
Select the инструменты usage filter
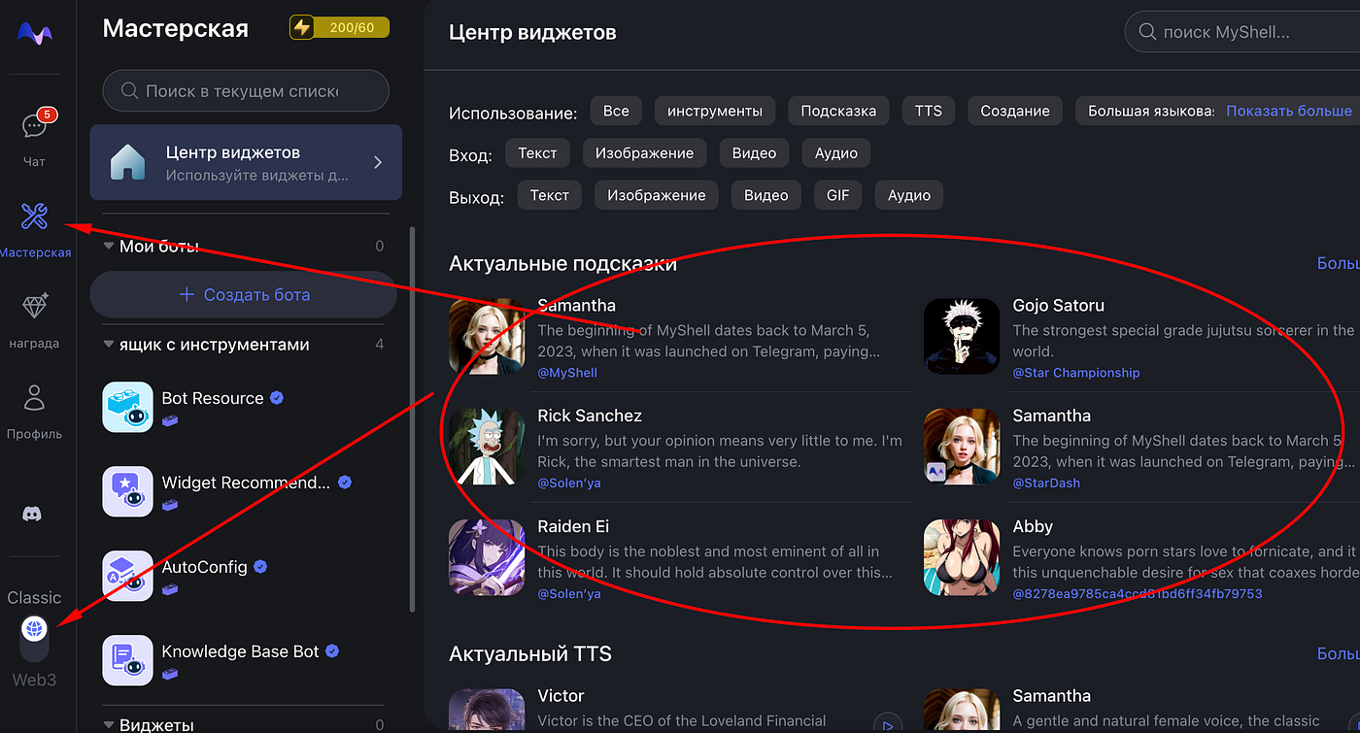pos(715,111)
